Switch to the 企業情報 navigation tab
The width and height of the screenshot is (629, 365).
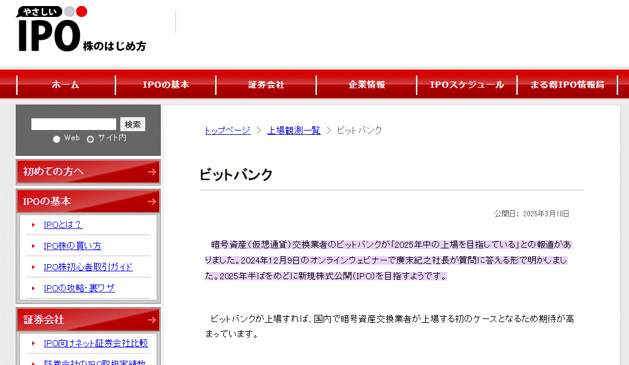click(x=367, y=85)
